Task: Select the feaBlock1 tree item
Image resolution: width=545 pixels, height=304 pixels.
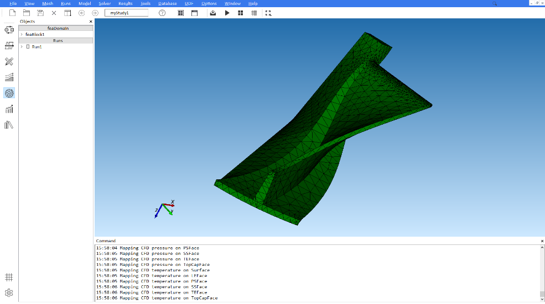Action: 35,34
